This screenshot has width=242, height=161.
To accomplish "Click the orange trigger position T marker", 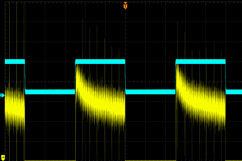I will coord(125,6).
